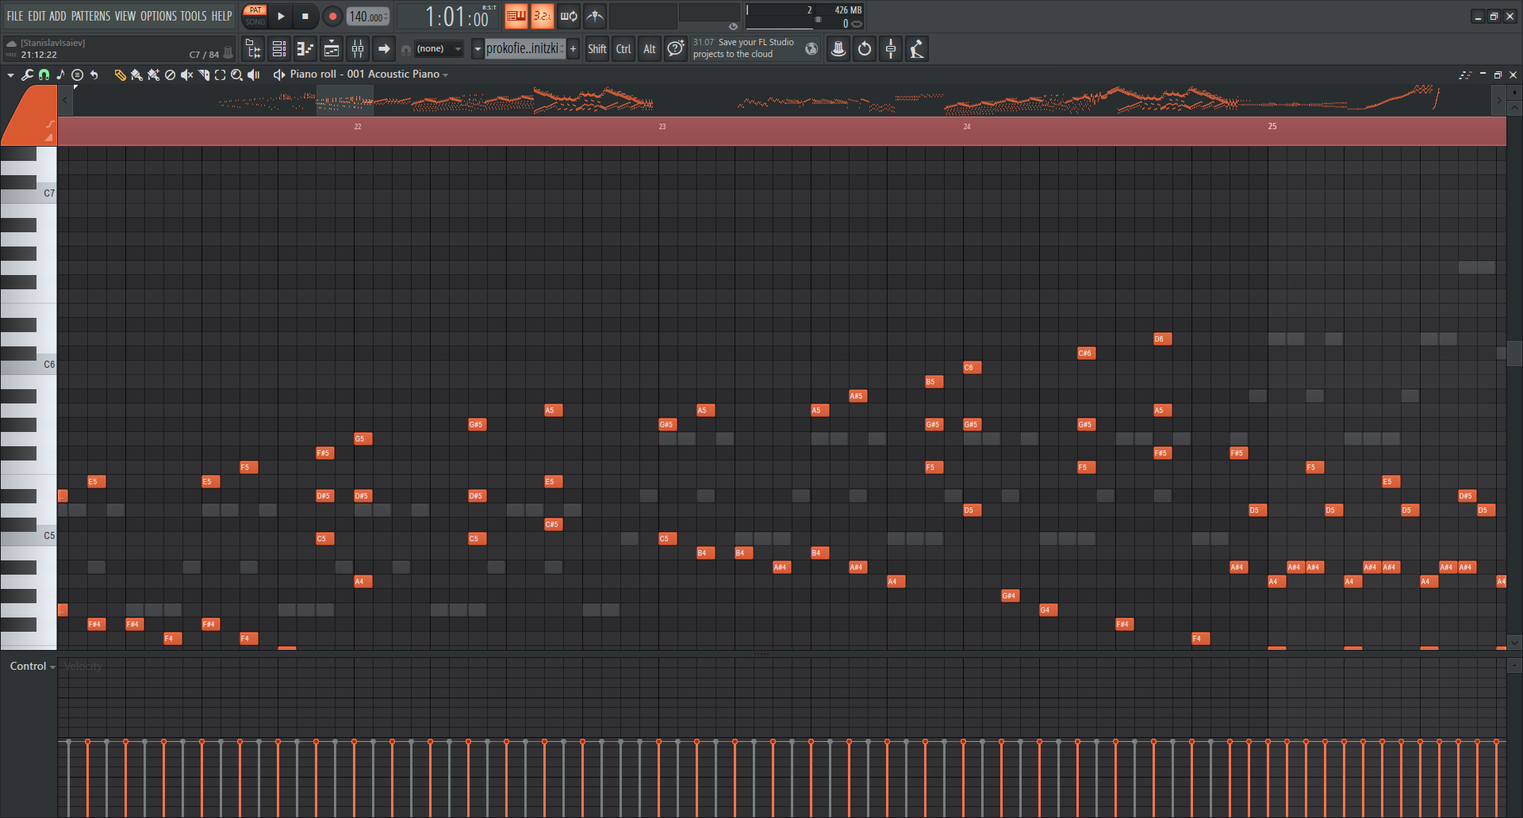1523x818 pixels.
Task: Select the Draw pencil tool
Action: tap(120, 75)
